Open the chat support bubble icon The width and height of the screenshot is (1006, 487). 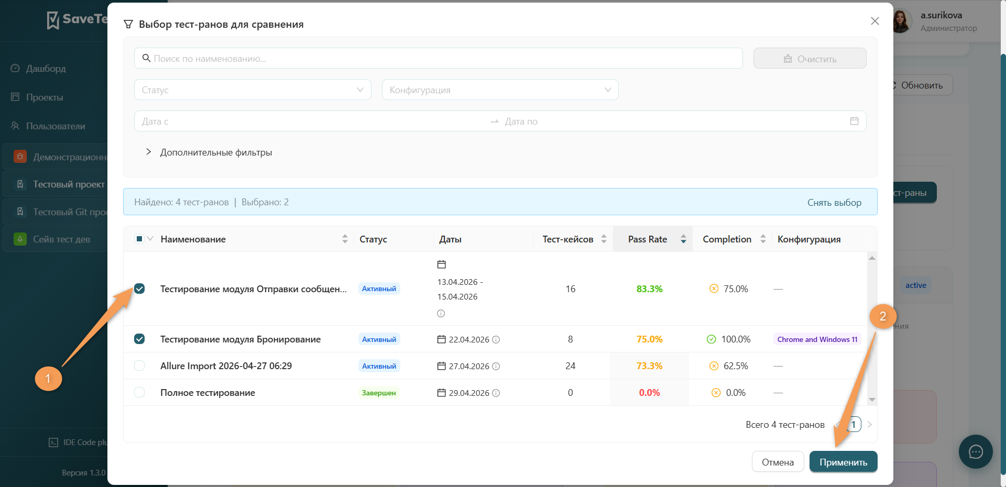(x=976, y=452)
